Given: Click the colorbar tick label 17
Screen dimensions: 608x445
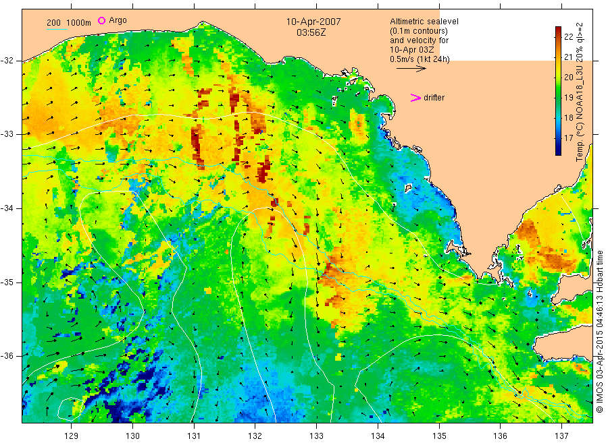Looking at the screenshot, I should [x=568, y=138].
